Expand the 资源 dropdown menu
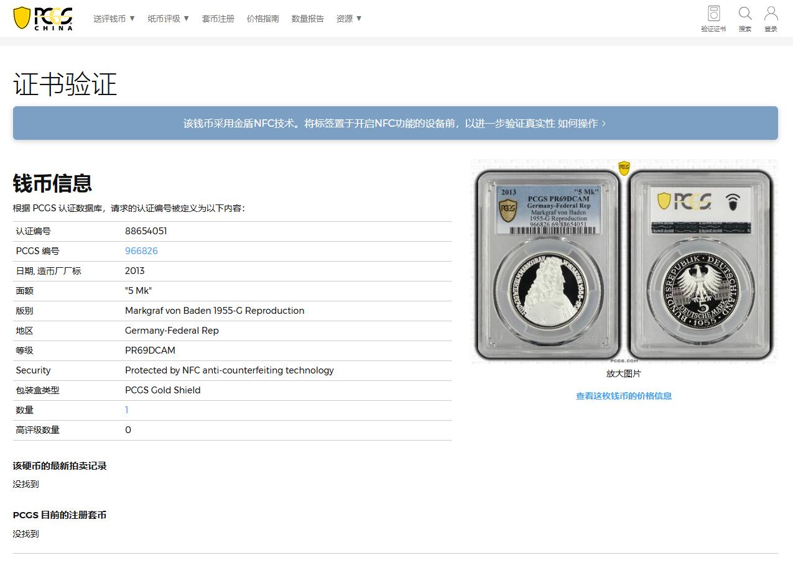 point(349,19)
